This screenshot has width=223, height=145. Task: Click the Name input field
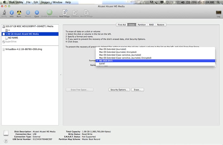click(x=157, y=65)
